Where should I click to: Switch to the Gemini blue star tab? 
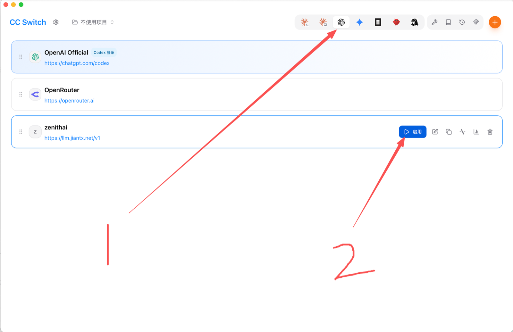pyautogui.click(x=359, y=22)
